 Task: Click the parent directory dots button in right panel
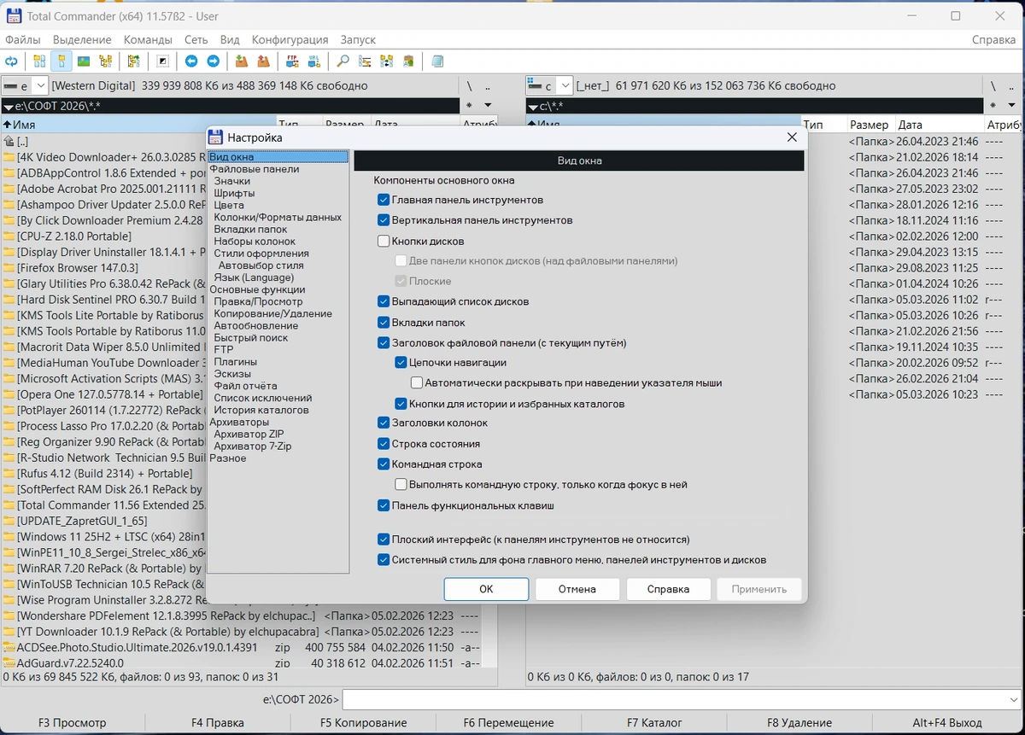click(x=1012, y=86)
